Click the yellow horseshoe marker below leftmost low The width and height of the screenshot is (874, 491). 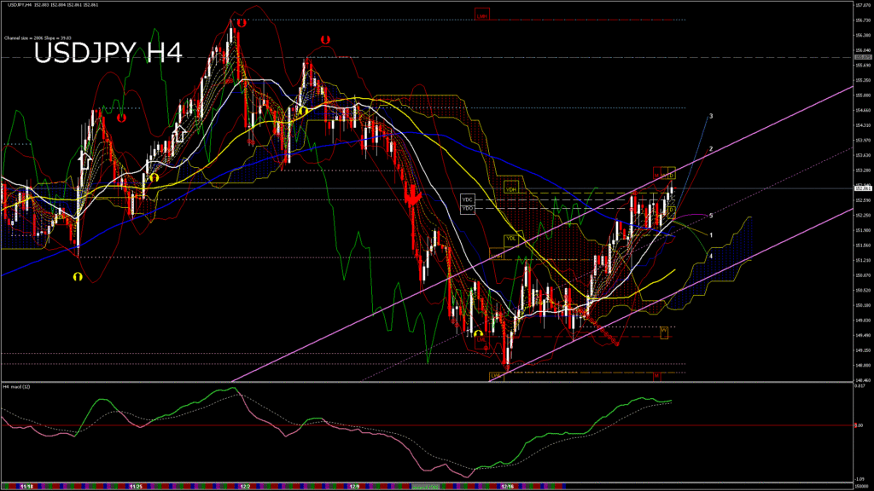coord(78,277)
